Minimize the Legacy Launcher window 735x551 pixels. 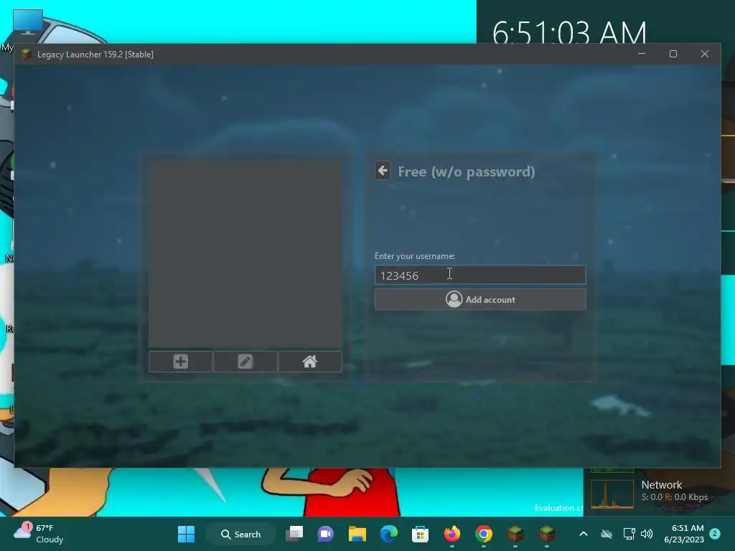[641, 54]
